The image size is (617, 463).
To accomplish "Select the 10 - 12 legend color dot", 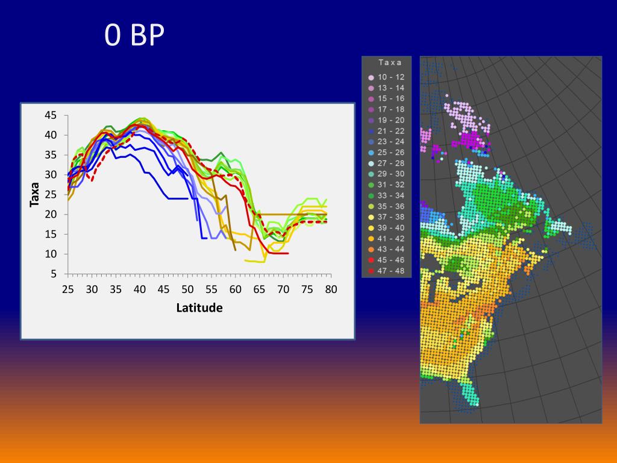I will (371, 77).
